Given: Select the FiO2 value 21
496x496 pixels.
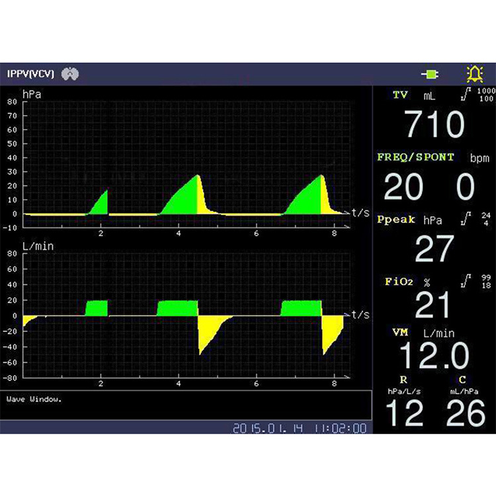Looking at the screenshot, I should point(434,306).
